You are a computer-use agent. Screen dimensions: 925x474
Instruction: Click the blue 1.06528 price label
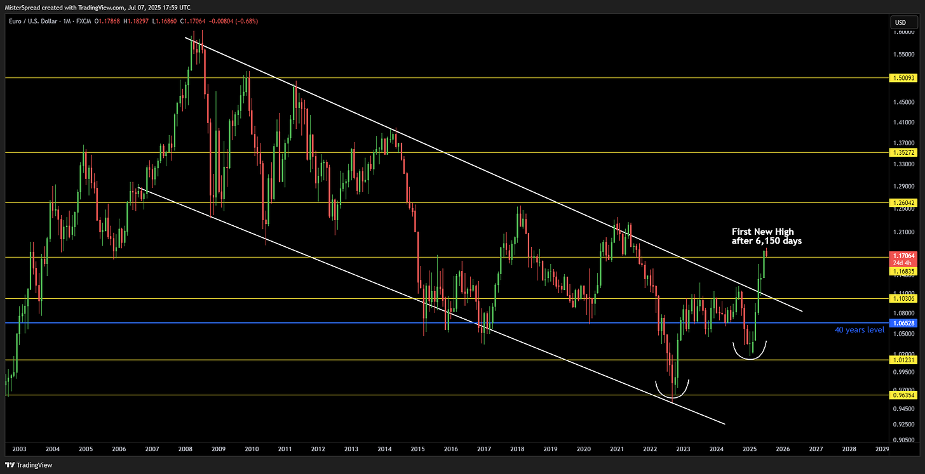click(905, 323)
